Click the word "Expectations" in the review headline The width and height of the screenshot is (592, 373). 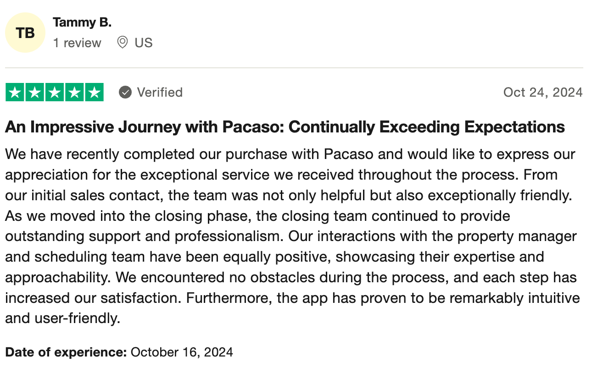point(514,127)
